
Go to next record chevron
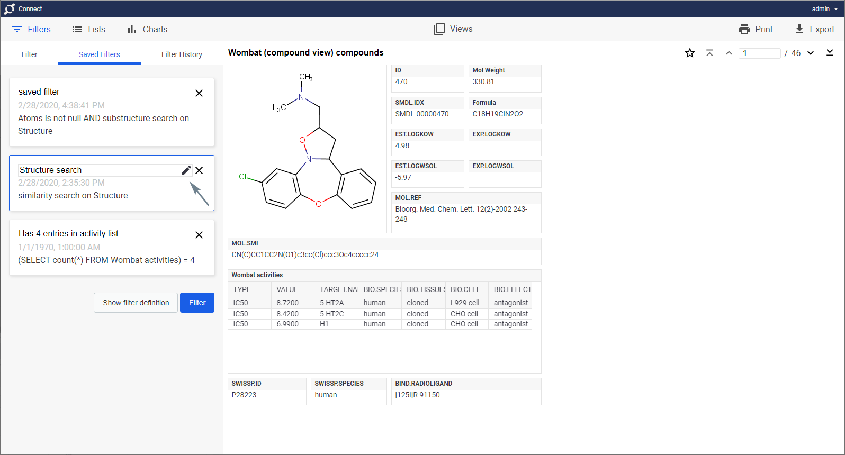811,53
